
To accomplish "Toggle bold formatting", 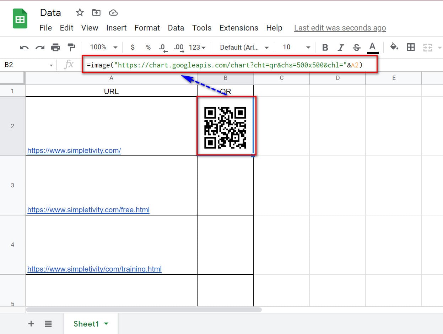I will 325,47.
